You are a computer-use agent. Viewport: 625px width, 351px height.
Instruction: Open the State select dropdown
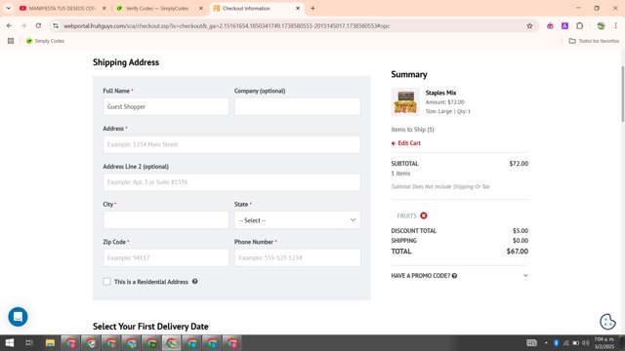297,220
